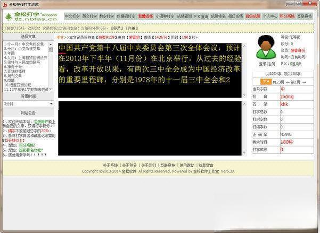The height and width of the screenshot is (233, 320).
Task: Click 登录|注册 under the avatar
Action: (x=267, y=64)
